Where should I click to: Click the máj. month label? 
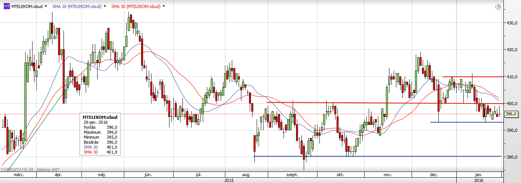101,175
